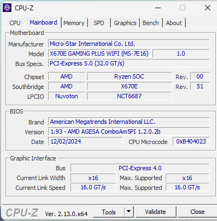
Task: Open the Memory tab
Action: pos(74,23)
